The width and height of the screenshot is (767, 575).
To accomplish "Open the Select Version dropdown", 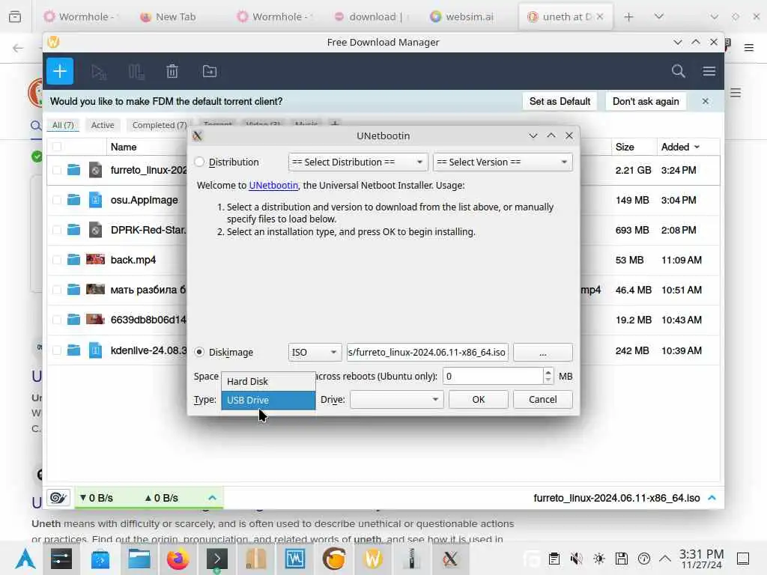I will (x=503, y=162).
